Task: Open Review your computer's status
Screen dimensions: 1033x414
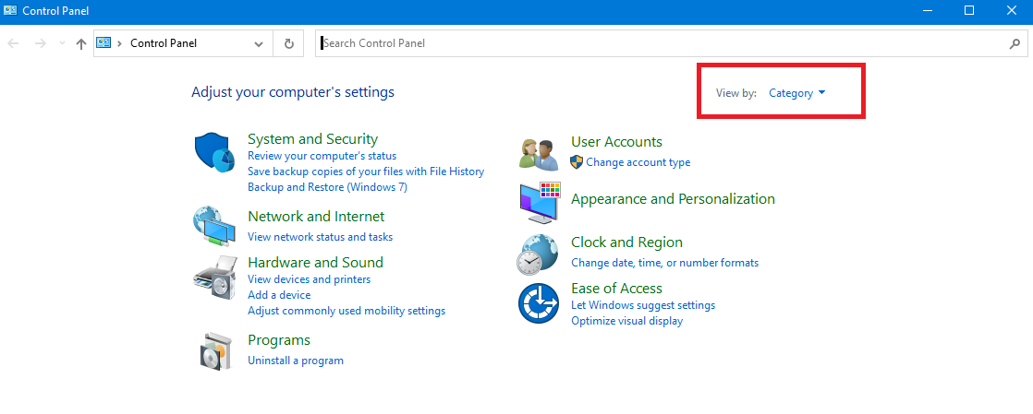Action: coord(322,156)
